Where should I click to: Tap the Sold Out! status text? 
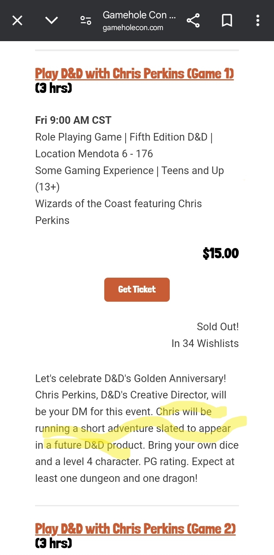tap(218, 327)
